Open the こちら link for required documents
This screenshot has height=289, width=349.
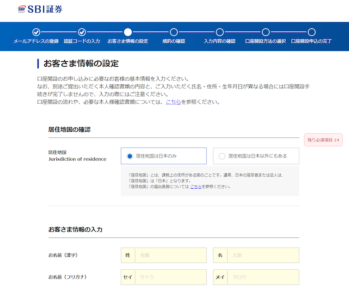173,102
